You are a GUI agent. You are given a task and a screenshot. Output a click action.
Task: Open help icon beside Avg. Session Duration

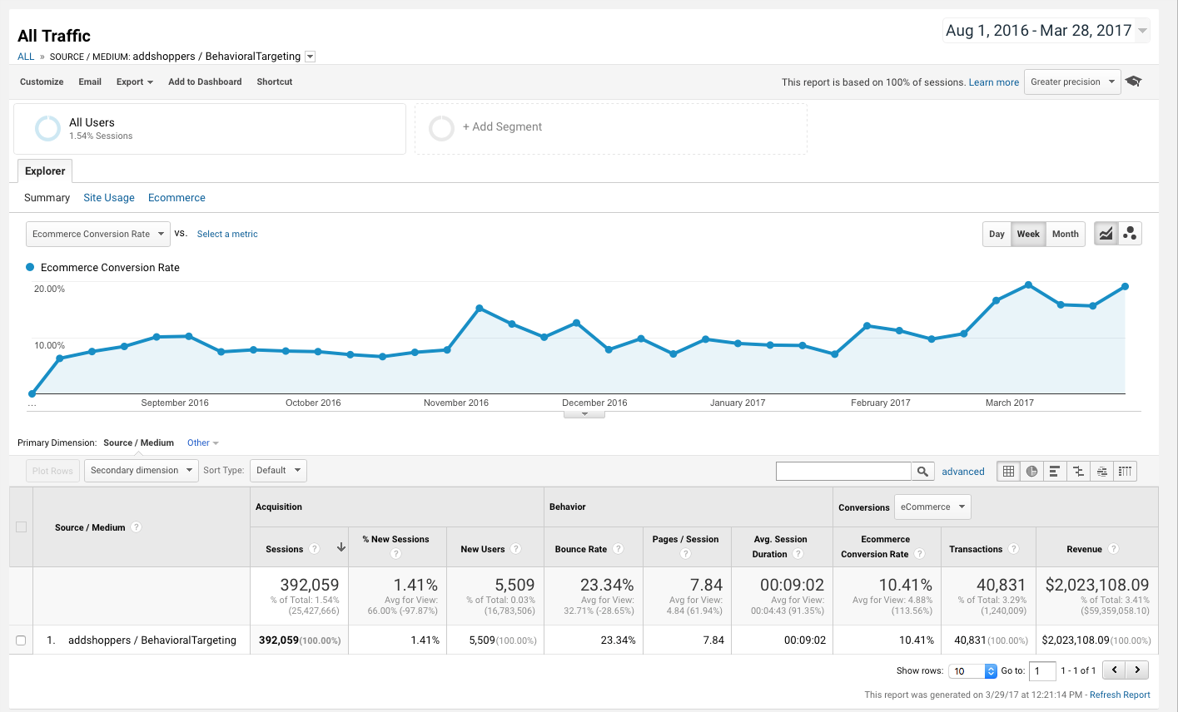coord(798,554)
